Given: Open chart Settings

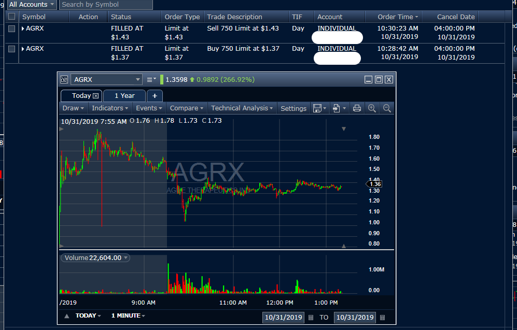Looking at the screenshot, I should (294, 108).
